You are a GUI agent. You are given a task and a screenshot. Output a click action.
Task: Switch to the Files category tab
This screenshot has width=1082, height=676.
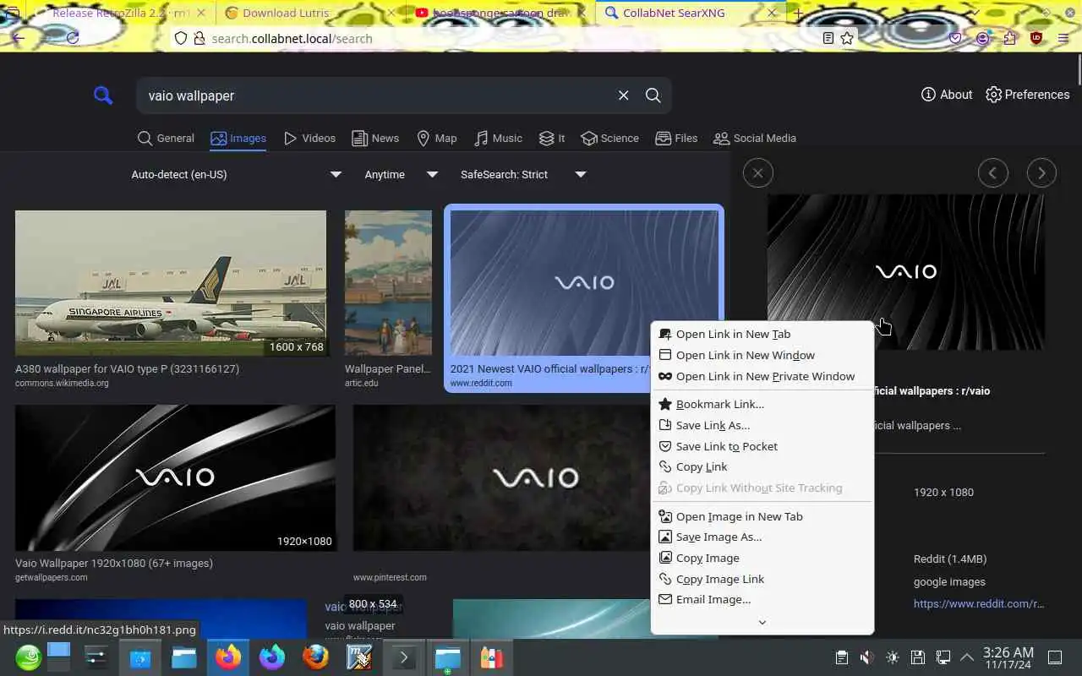click(x=676, y=138)
